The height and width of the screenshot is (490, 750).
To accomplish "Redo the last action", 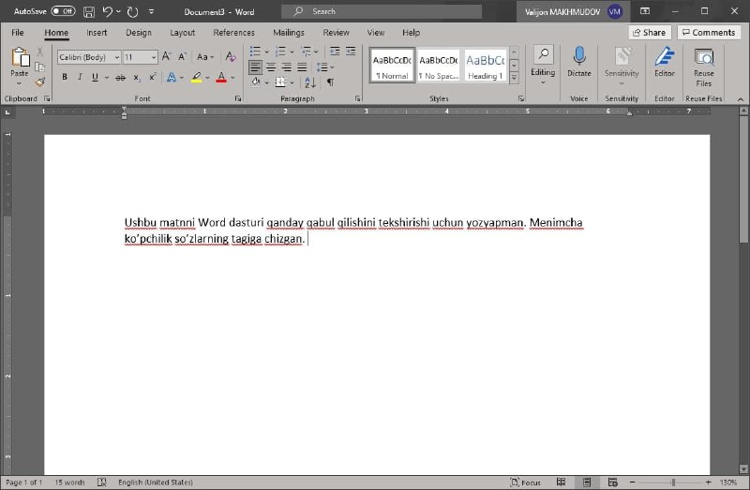I will coord(132,12).
